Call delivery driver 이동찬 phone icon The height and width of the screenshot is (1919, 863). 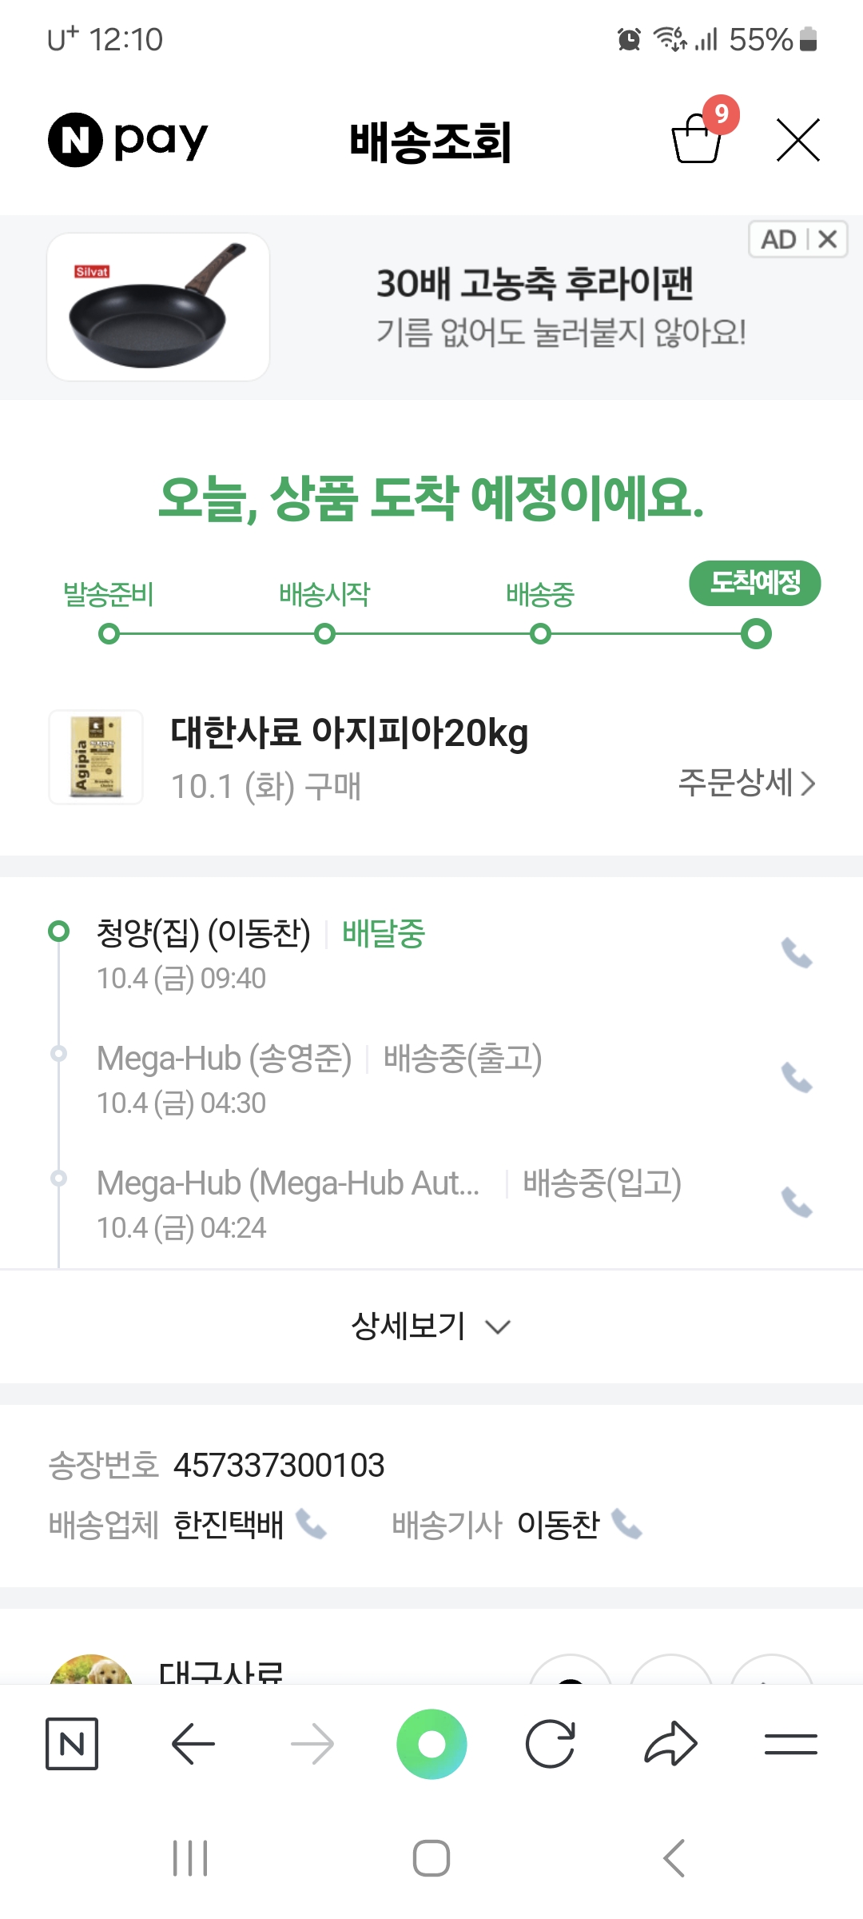(627, 1524)
